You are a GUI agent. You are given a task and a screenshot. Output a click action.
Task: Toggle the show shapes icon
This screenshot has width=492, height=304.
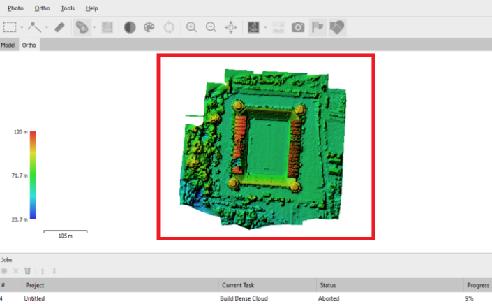point(337,27)
